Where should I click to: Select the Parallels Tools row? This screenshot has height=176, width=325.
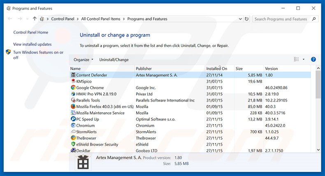190,100
